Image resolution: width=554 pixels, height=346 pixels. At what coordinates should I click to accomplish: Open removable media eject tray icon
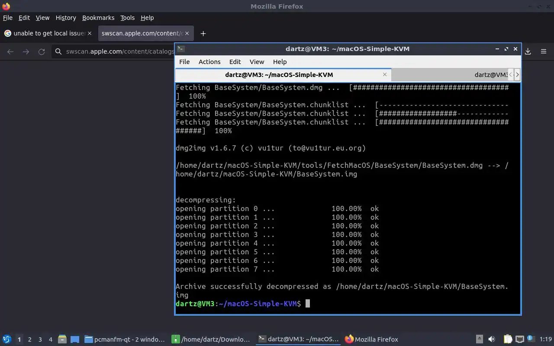point(480,340)
